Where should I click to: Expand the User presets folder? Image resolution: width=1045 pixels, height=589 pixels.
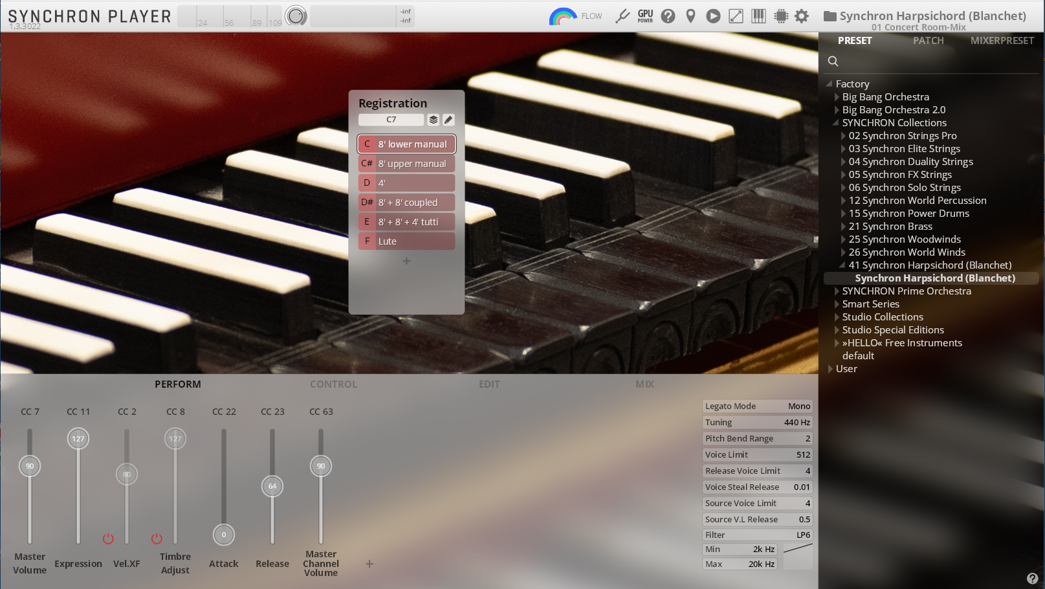pyautogui.click(x=830, y=369)
